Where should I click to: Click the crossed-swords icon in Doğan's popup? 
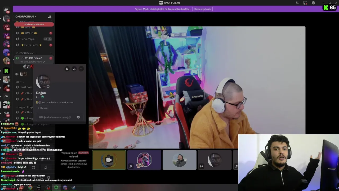pyautogui.click(x=67, y=69)
